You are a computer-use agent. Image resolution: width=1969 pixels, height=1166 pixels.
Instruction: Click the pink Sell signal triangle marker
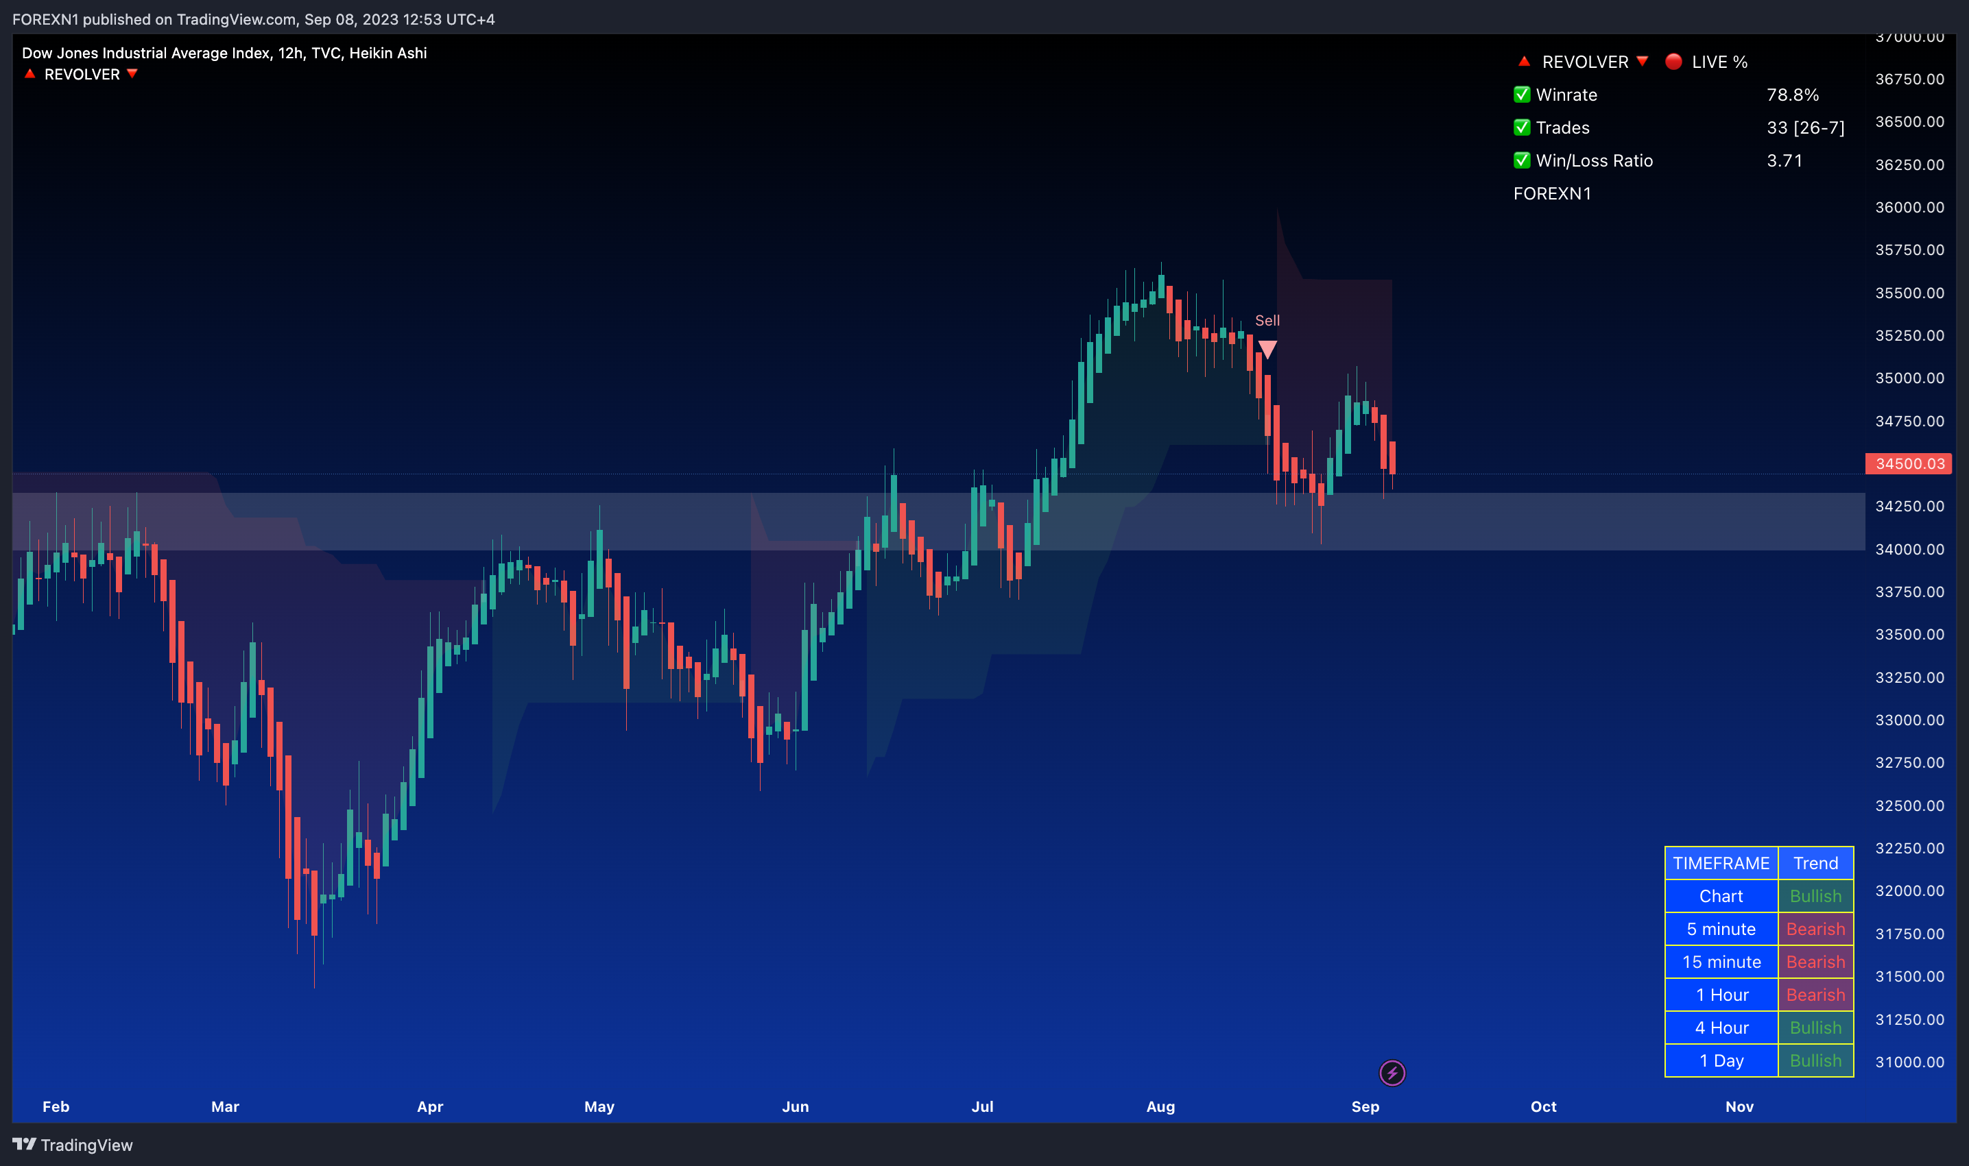coord(1267,349)
